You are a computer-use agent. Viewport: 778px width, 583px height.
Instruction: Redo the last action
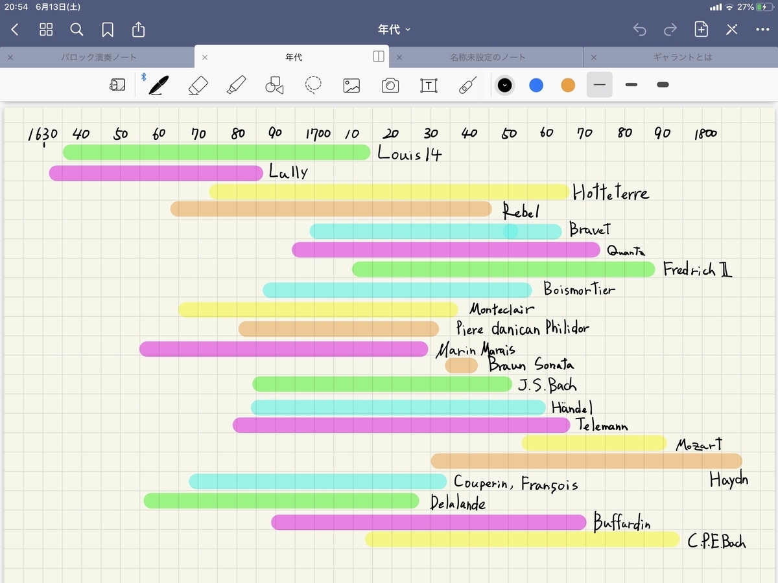click(670, 30)
